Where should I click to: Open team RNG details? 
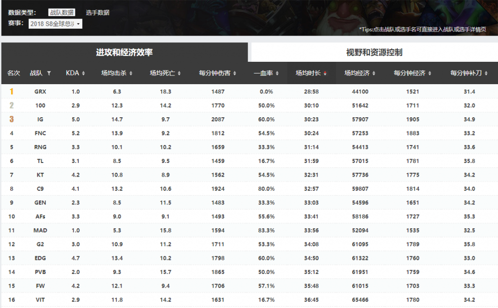point(40,147)
